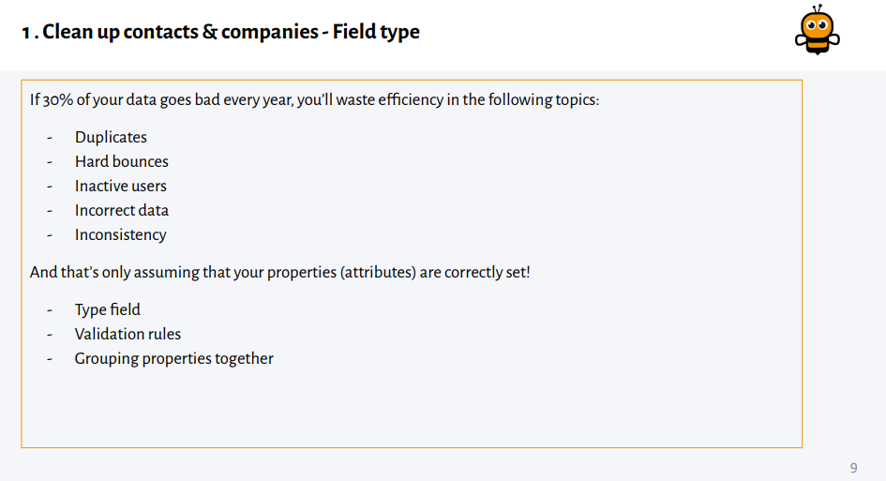The height and width of the screenshot is (481, 886).
Task: Click the bee mascot logo
Action: point(817,30)
